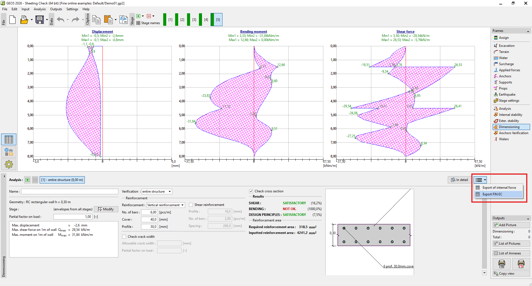Choose Export FIN EC menu entry
This screenshot has width=532, height=286.
492,194
